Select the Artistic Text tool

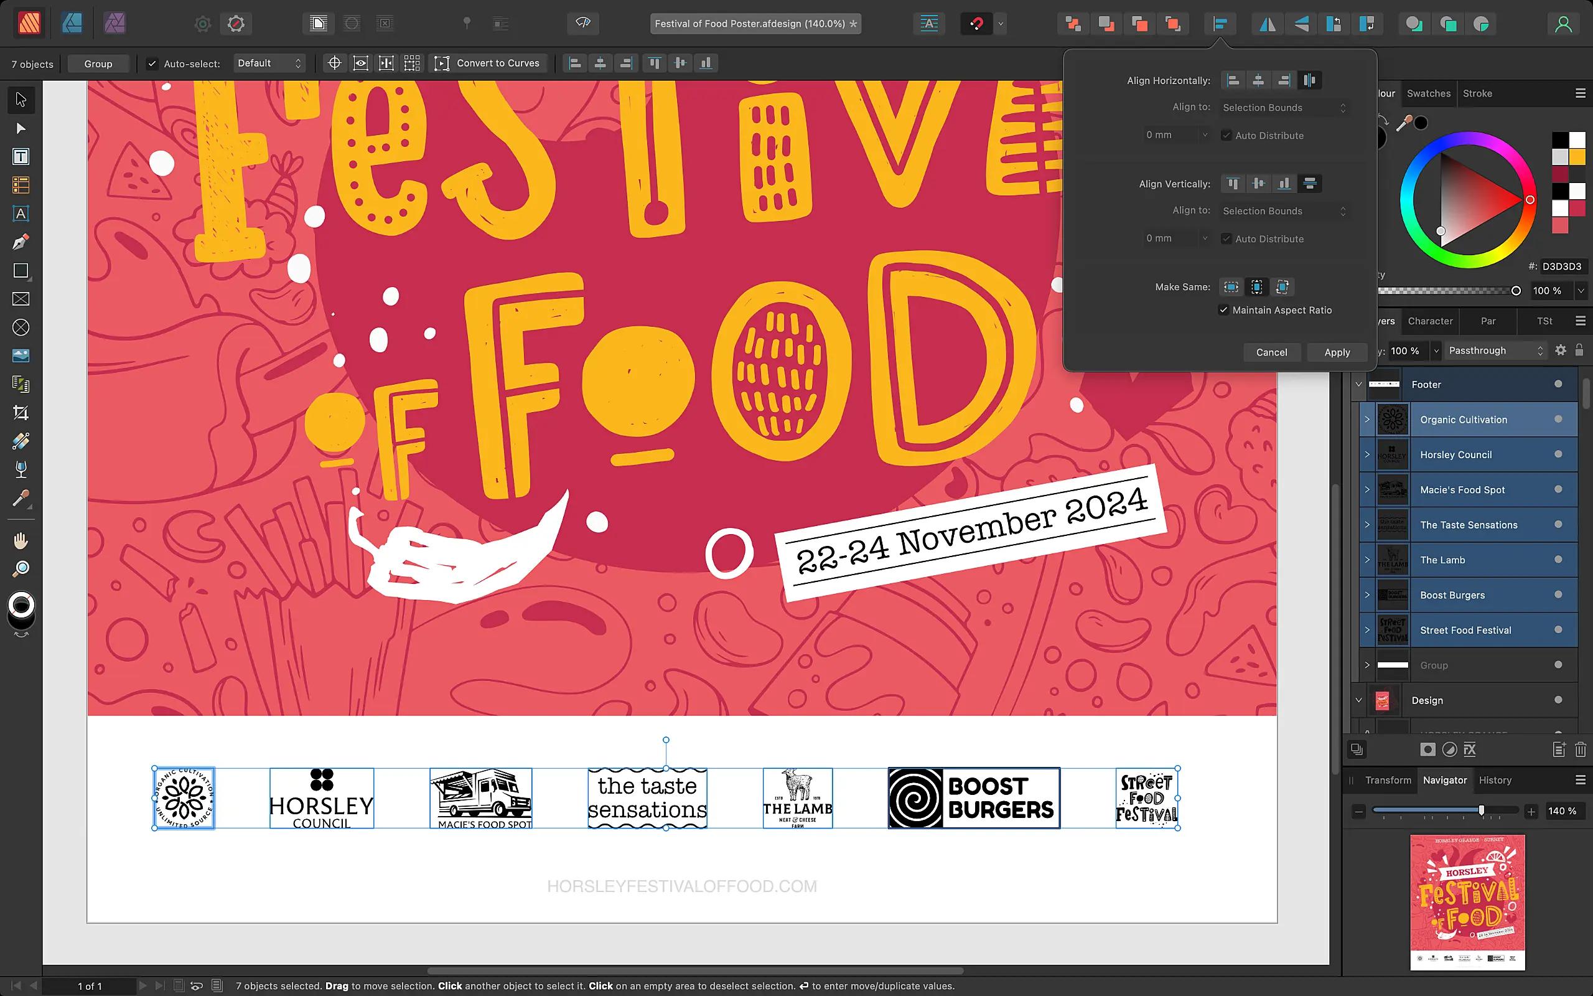tap(21, 214)
